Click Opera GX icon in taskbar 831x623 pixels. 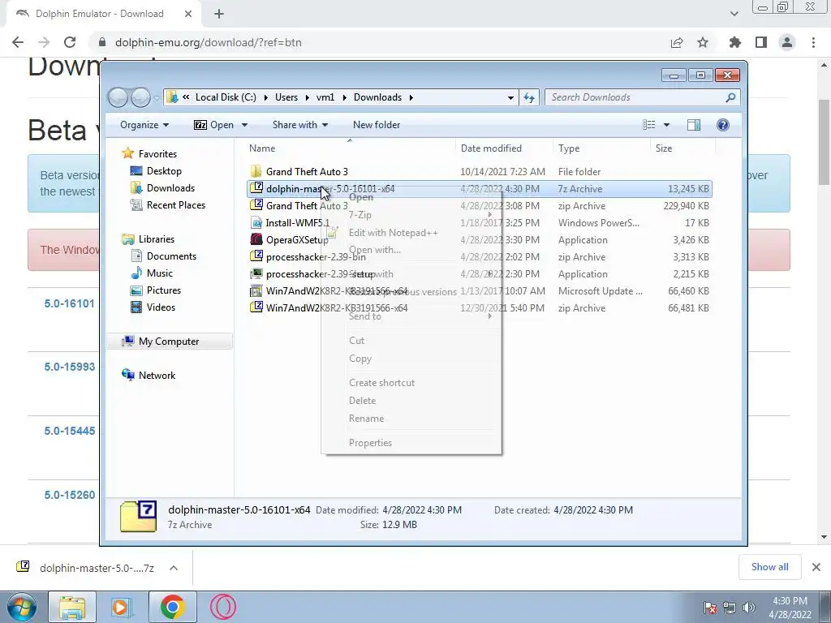[x=222, y=607]
